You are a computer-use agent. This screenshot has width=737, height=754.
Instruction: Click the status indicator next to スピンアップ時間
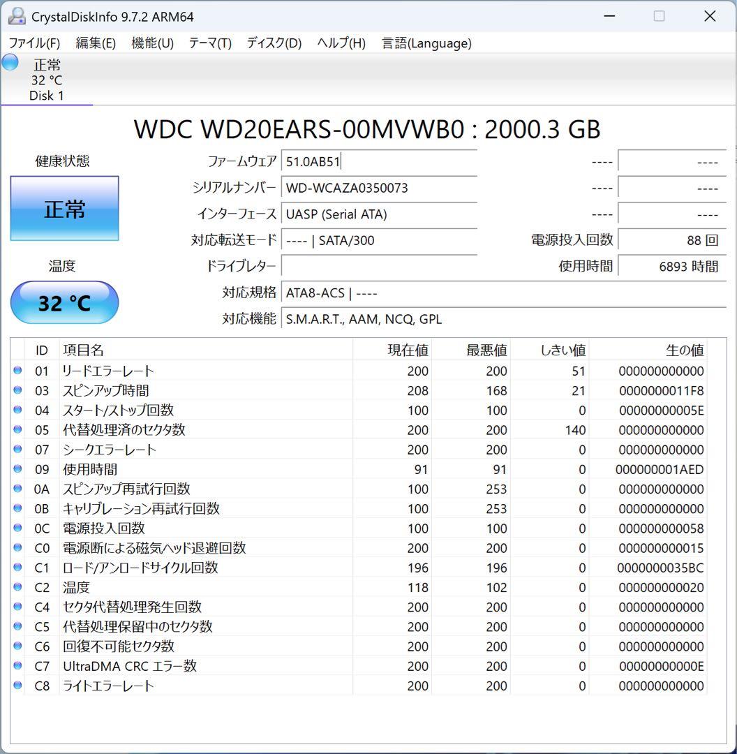(17, 390)
